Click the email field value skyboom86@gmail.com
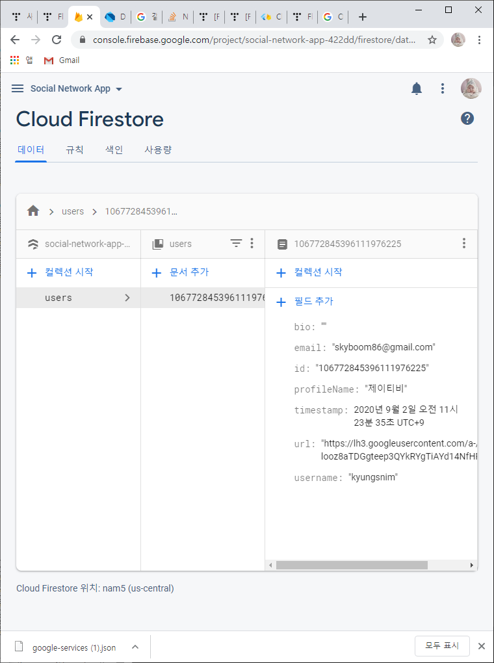Screen dimensions: 494x663 tap(383, 348)
